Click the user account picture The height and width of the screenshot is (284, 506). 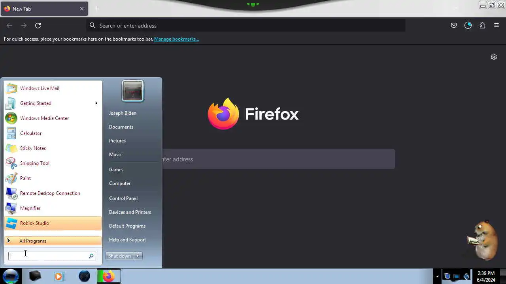tap(133, 91)
